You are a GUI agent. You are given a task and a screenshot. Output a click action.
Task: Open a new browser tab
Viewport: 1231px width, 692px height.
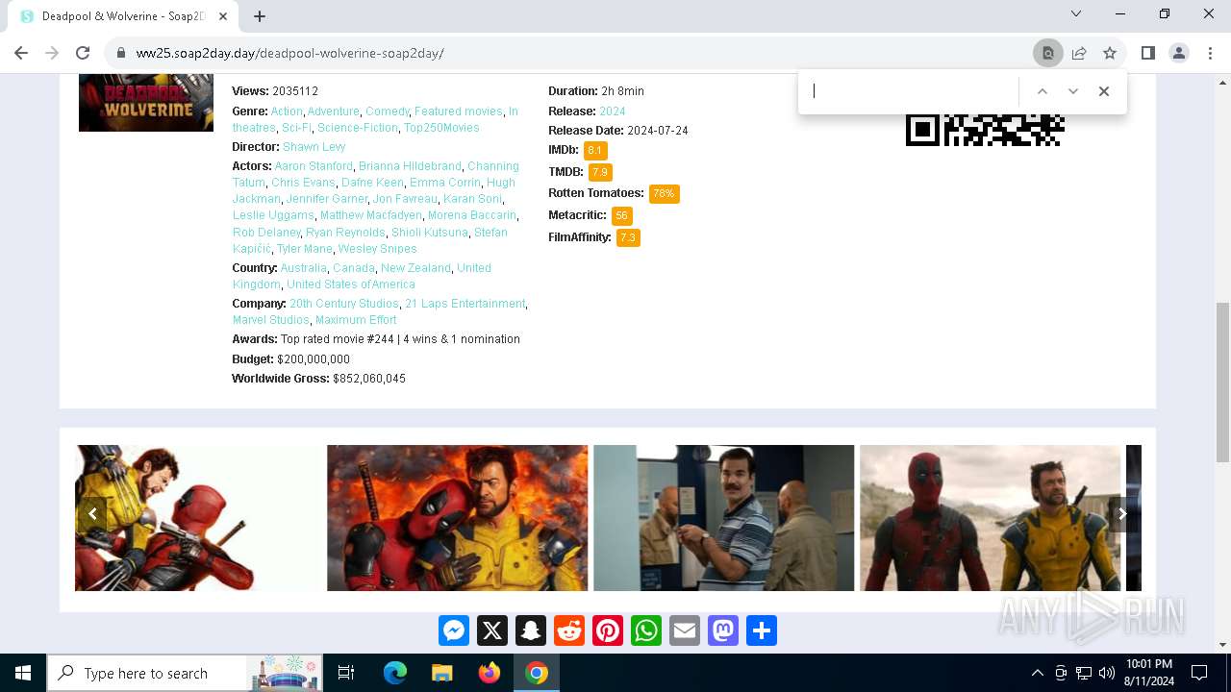[x=260, y=16]
